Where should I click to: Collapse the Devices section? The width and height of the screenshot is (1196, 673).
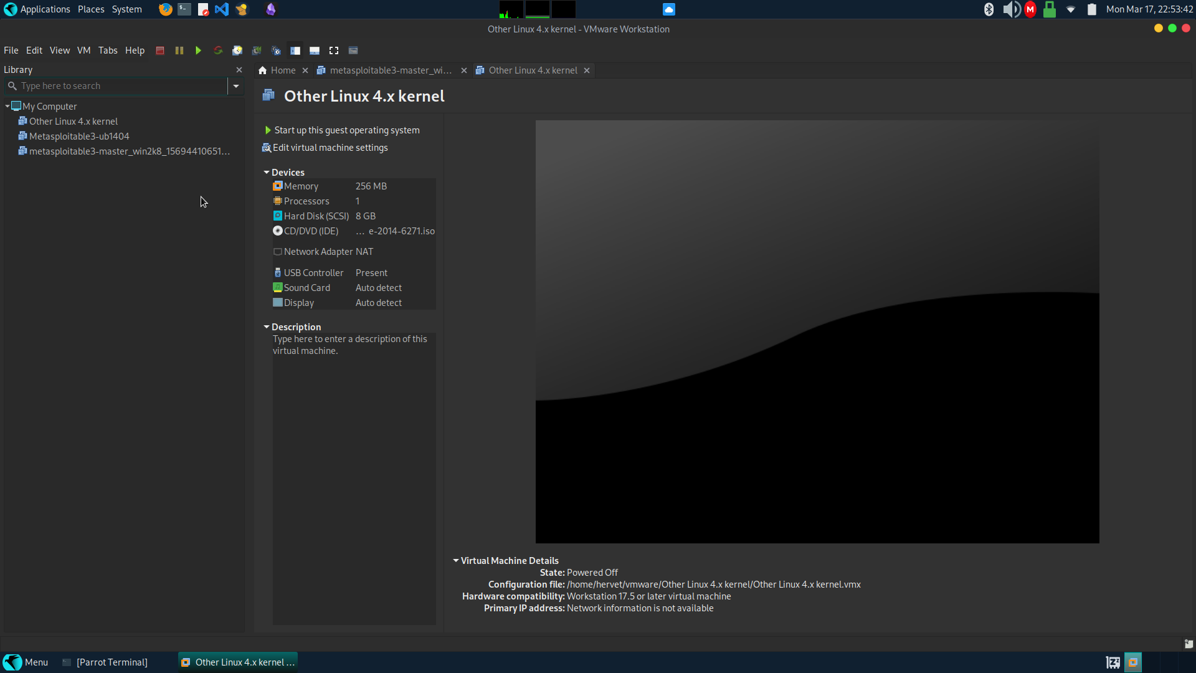(267, 172)
